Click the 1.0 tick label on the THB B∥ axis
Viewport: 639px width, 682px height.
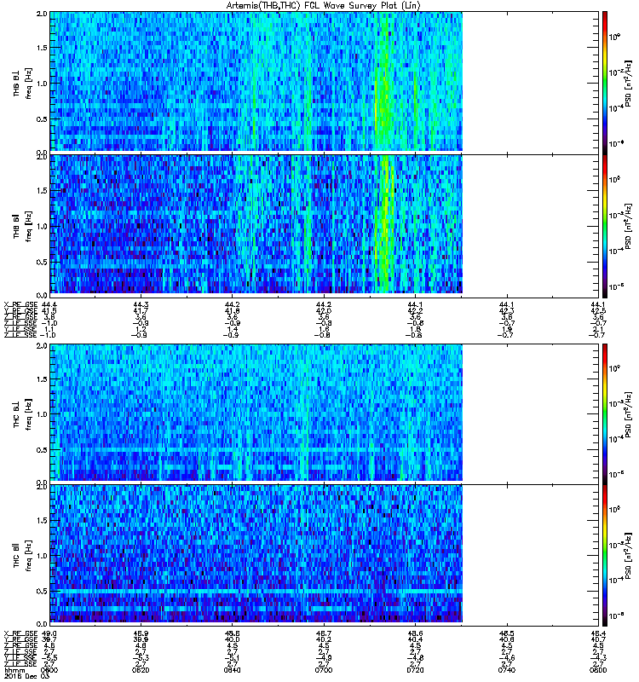[42, 226]
